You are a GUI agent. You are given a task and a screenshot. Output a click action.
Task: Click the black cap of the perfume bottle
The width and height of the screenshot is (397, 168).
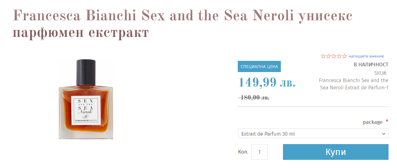pos(86,72)
